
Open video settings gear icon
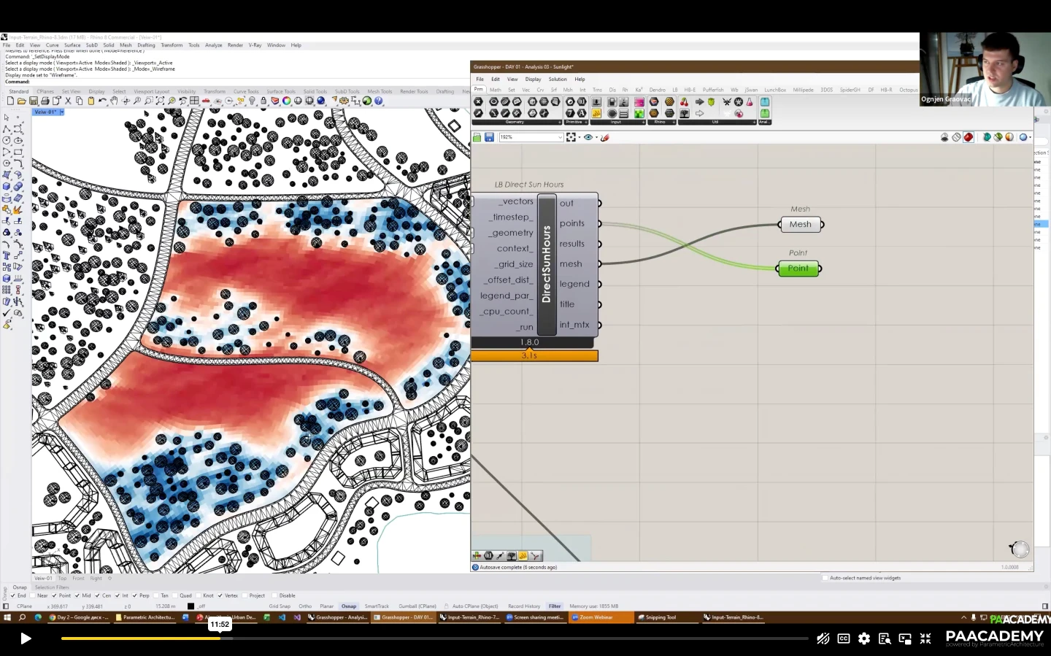pyautogui.click(x=864, y=638)
